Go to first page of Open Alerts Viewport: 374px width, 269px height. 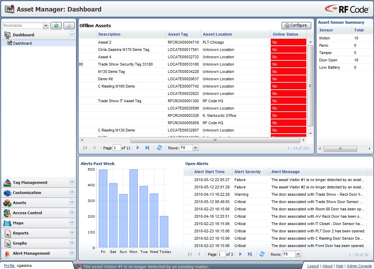click(x=190, y=254)
